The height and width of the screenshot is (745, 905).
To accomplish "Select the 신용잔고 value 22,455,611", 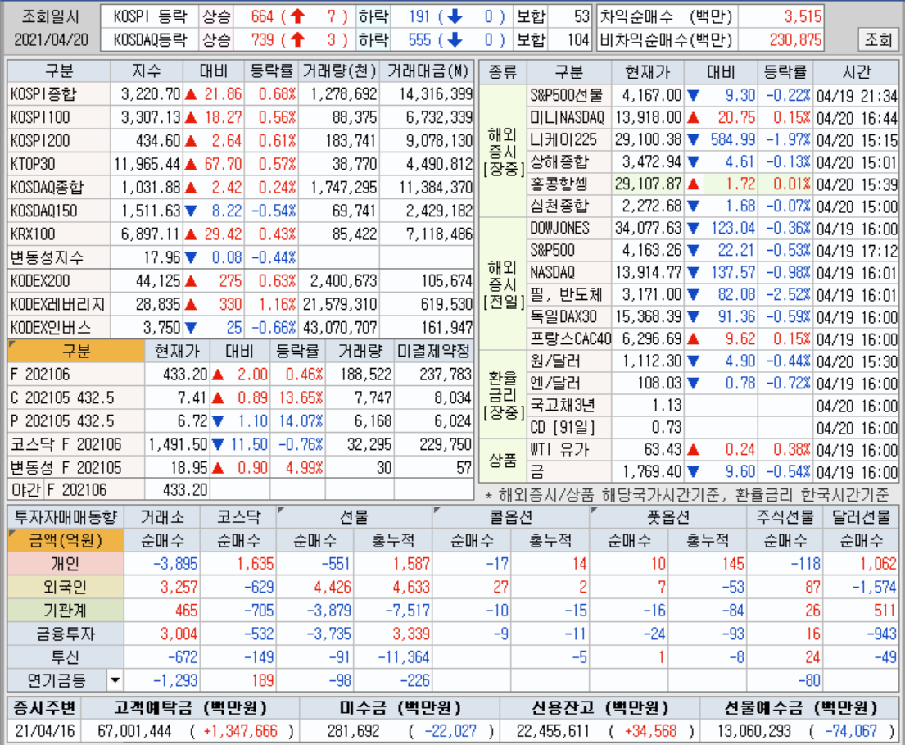I will [x=554, y=731].
